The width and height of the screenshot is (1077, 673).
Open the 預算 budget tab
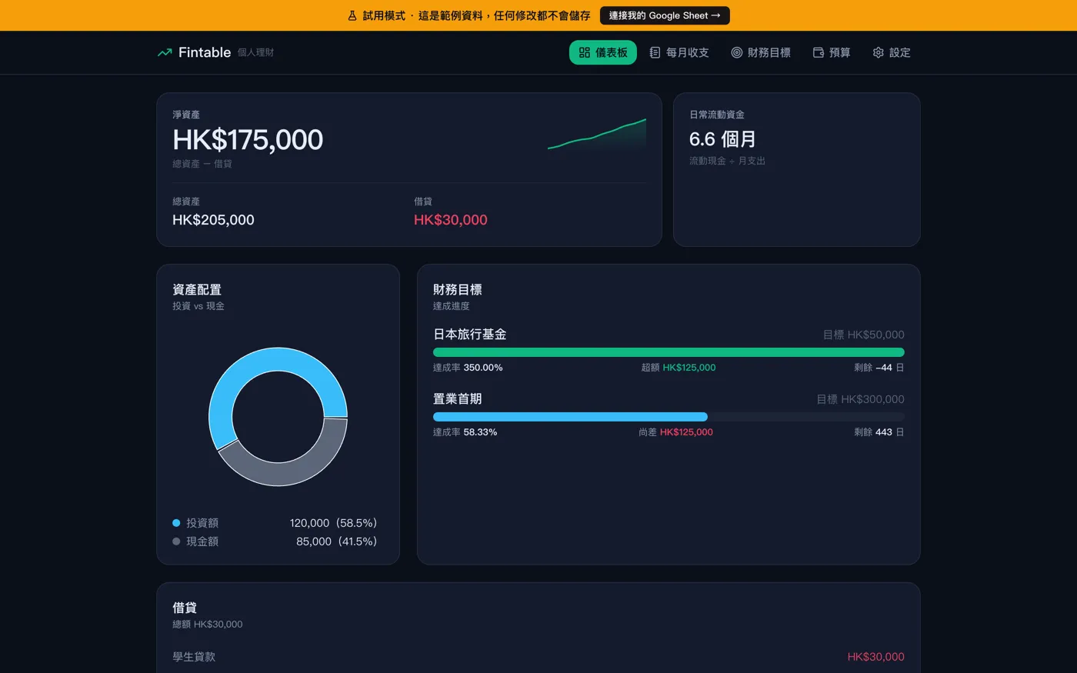click(832, 52)
